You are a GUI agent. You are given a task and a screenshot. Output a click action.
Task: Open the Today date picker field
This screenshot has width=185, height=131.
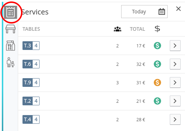[x=144, y=12]
